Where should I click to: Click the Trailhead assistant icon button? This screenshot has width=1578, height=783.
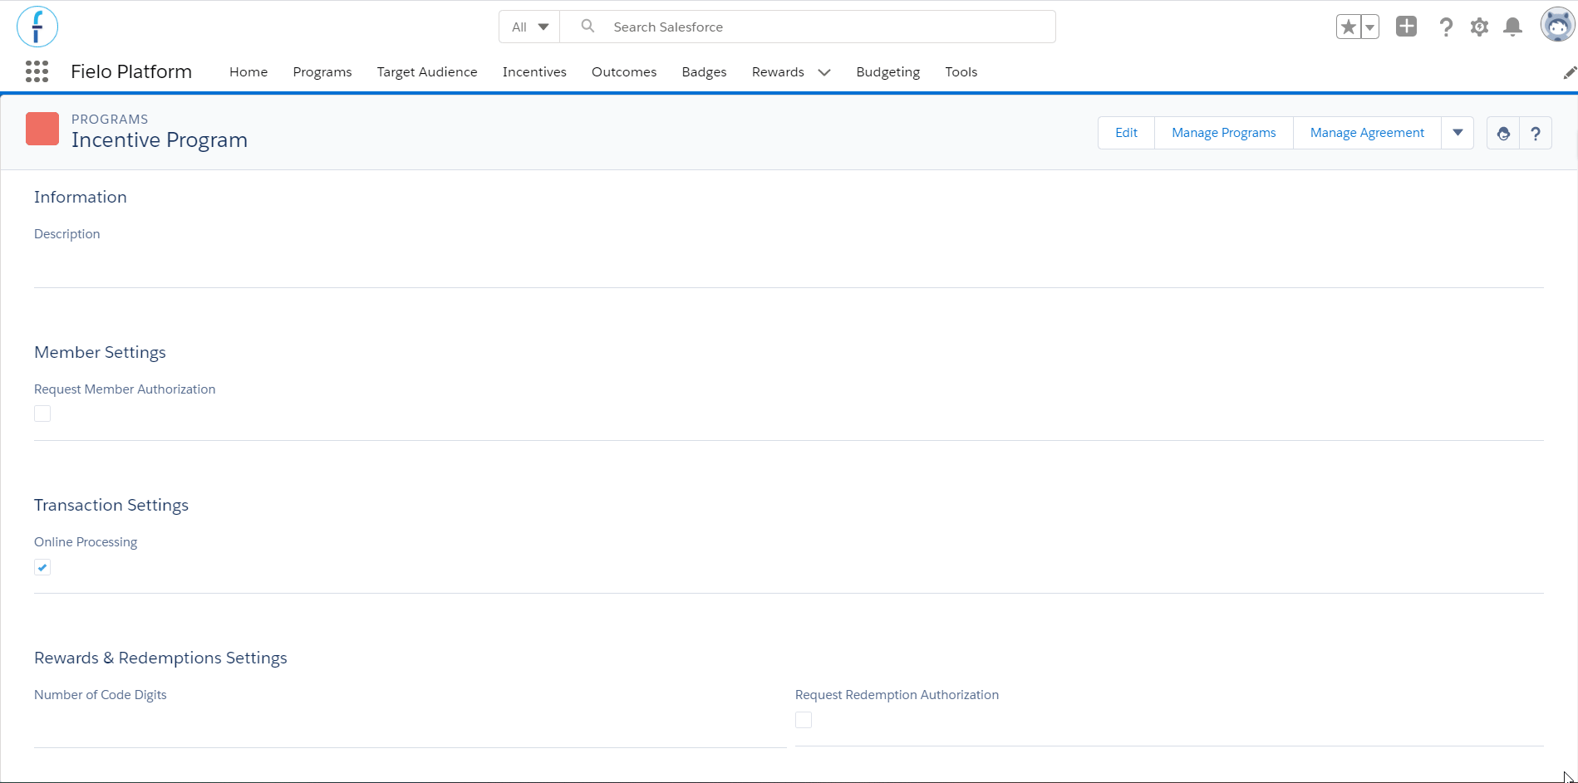point(1503,133)
